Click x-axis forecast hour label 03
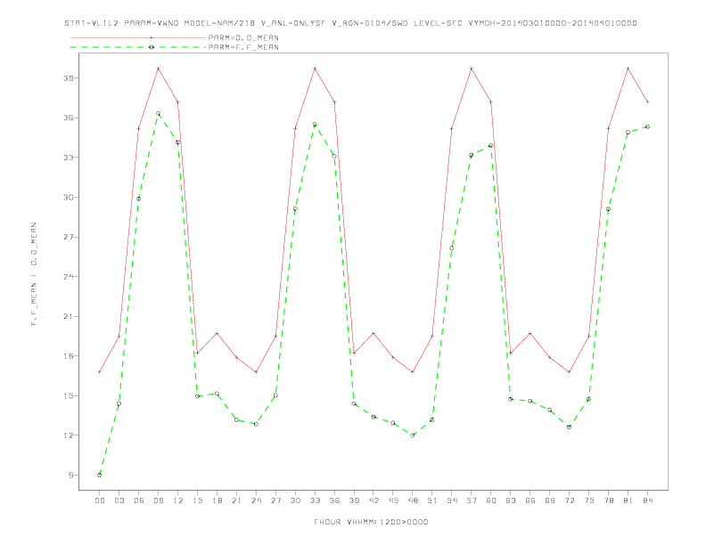This screenshot has height=545, width=706. click(x=119, y=500)
